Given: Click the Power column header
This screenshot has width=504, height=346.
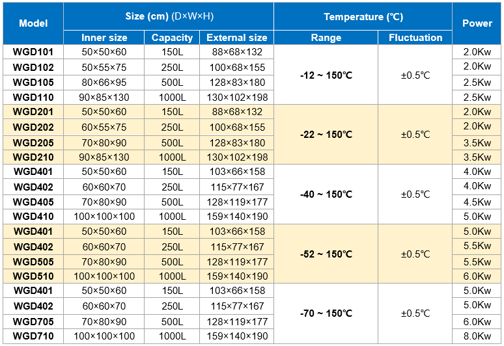Looking at the screenshot, I should click(477, 23).
